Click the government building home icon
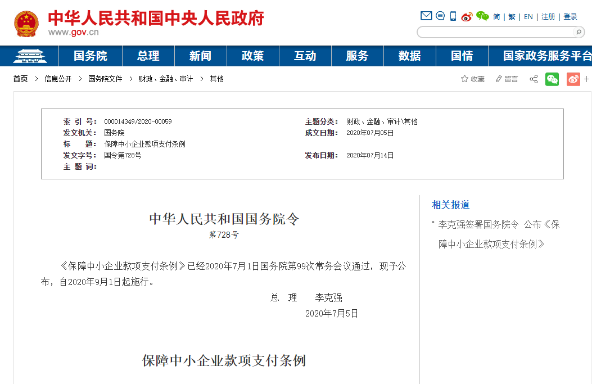This screenshot has height=384, width=592. (x=30, y=56)
